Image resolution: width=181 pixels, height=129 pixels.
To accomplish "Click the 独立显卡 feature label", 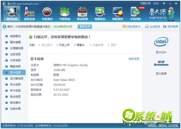I will pyautogui.click(x=47, y=45).
